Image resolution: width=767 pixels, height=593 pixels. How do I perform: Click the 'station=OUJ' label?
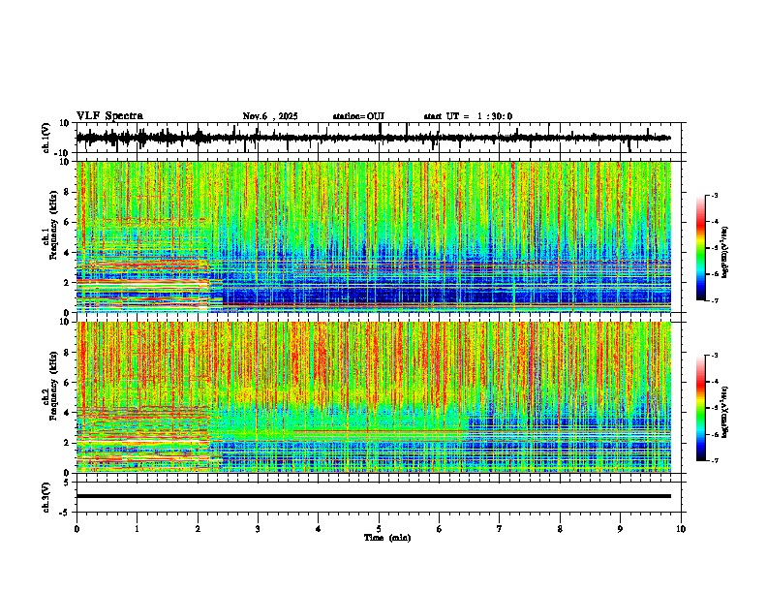[x=358, y=116]
